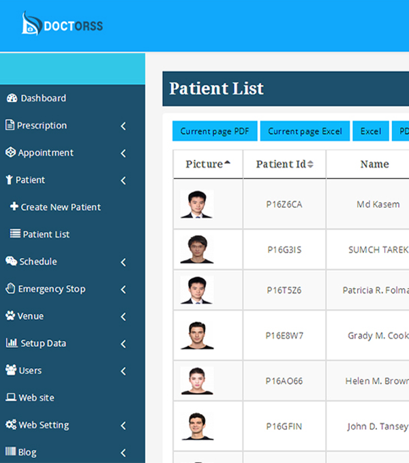Click the Current page Excel button
This screenshot has width=409, height=463.
point(305,131)
